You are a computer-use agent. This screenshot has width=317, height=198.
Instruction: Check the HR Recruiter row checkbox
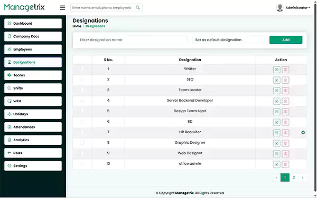coord(82,132)
